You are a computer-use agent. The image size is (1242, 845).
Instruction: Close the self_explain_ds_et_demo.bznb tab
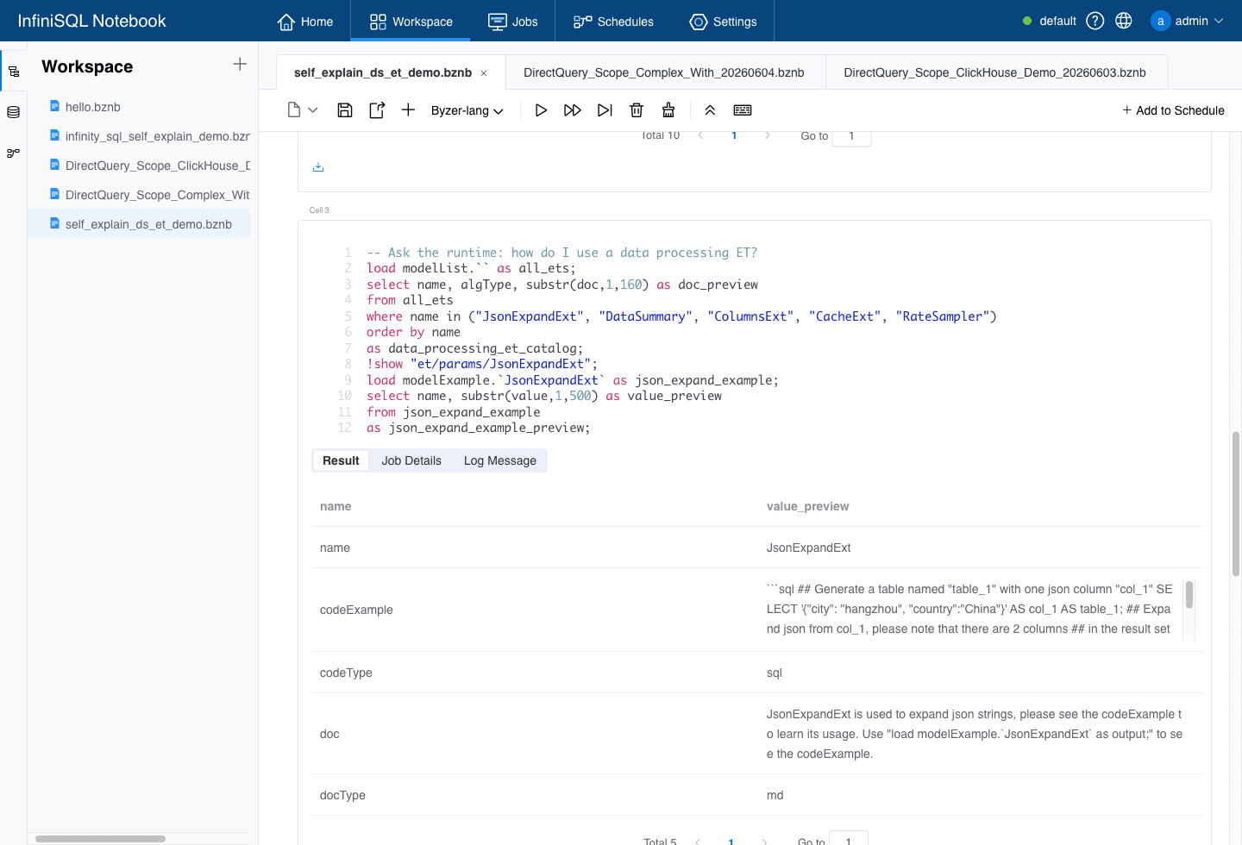point(484,73)
